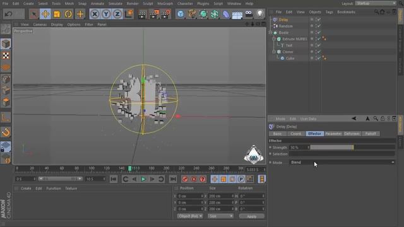Click the Coordinate System toggle icon
Viewport: 404px width, 227px height.
tap(129, 14)
